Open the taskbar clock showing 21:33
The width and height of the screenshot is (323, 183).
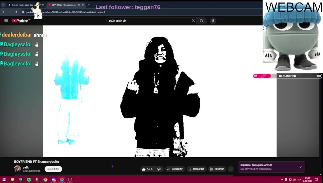308,180
